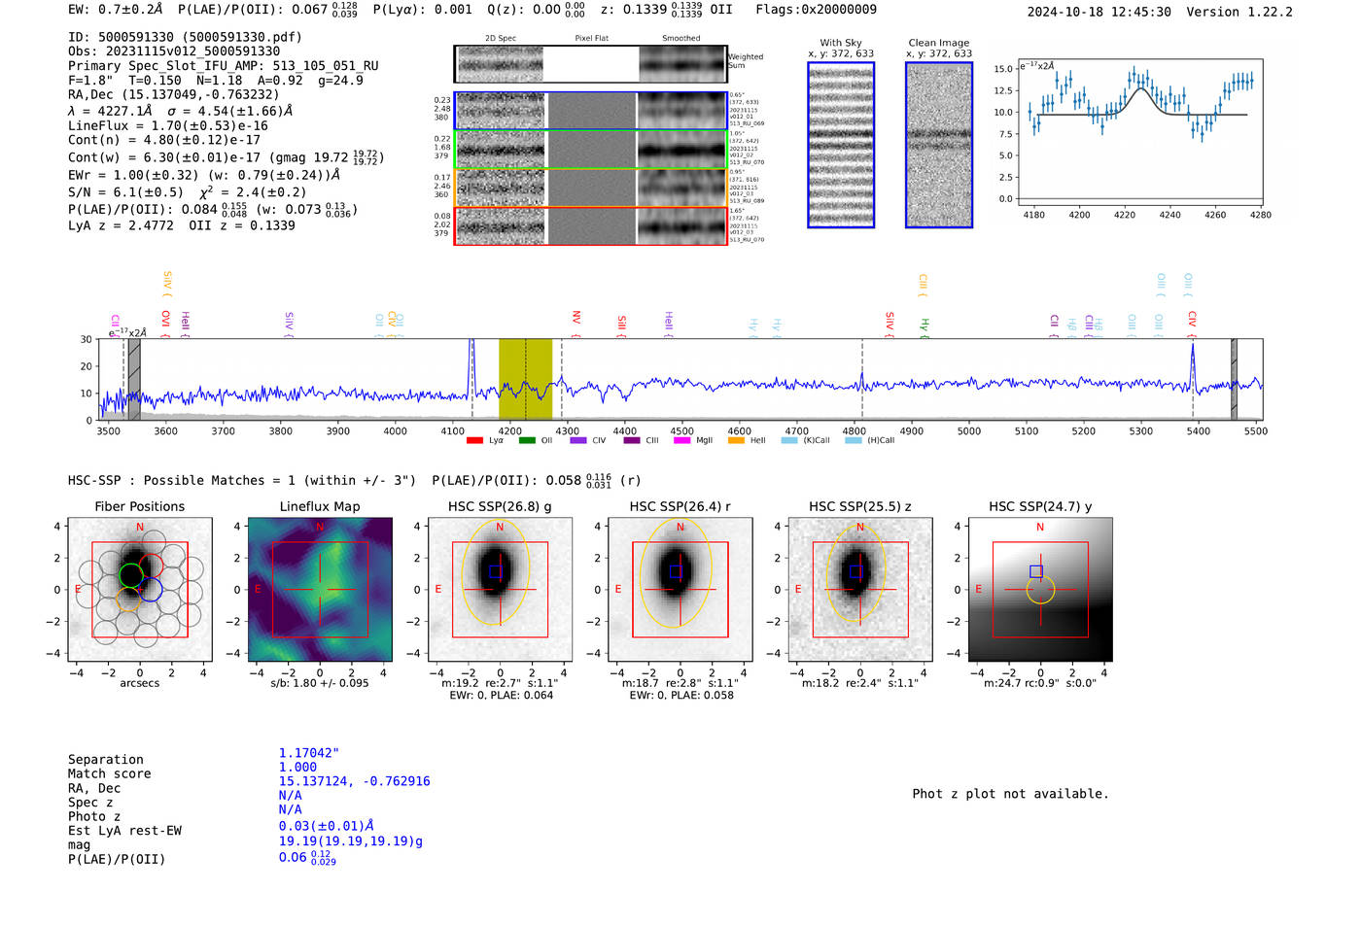This screenshot has height=926, width=1361.
Task: Click the blue Separation value 1.17042"
Action: (309, 753)
